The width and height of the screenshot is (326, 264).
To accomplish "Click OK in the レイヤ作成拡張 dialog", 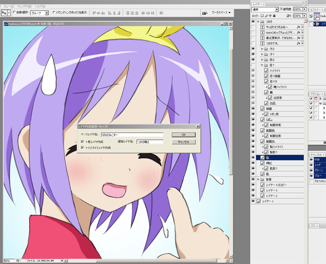I will pyautogui.click(x=184, y=135).
